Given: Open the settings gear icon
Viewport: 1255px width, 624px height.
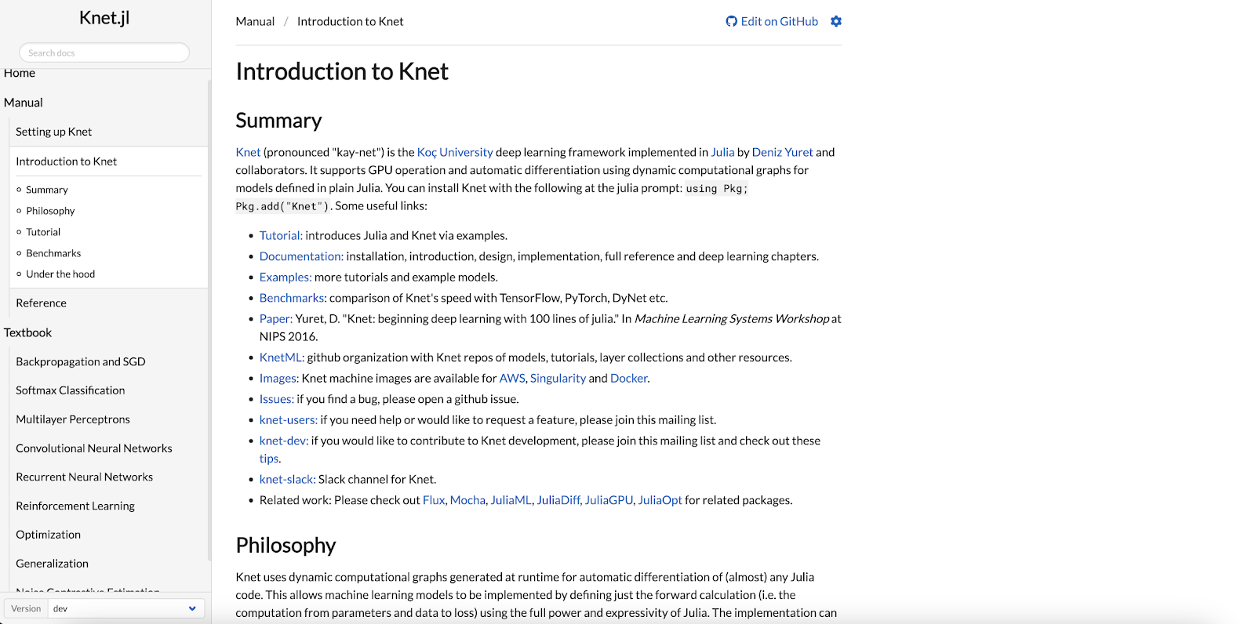Looking at the screenshot, I should point(836,21).
